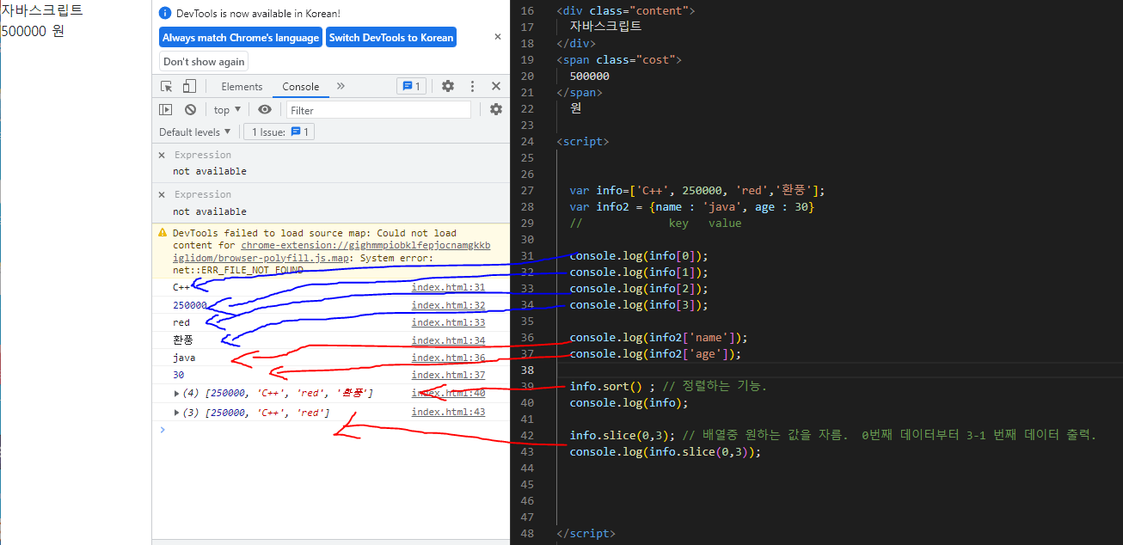Image resolution: width=1123 pixels, height=545 pixels.
Task: Select the Console tab
Action: (301, 86)
